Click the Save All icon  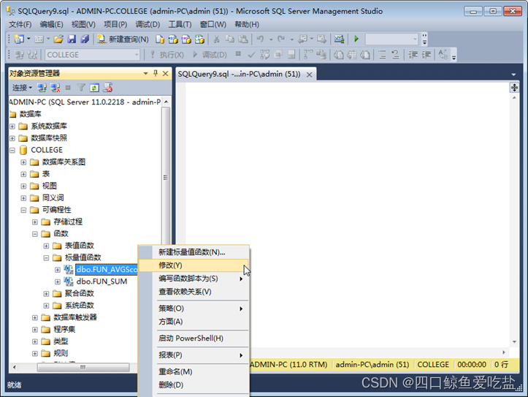pos(85,39)
